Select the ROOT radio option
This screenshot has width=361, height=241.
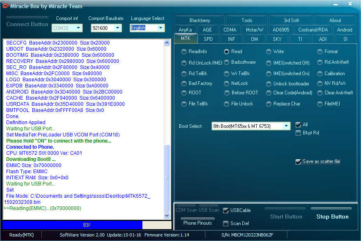[x=191, y=93]
